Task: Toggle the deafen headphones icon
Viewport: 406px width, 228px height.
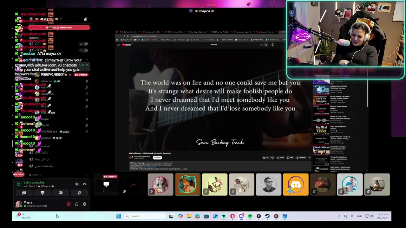Action: click(76, 204)
